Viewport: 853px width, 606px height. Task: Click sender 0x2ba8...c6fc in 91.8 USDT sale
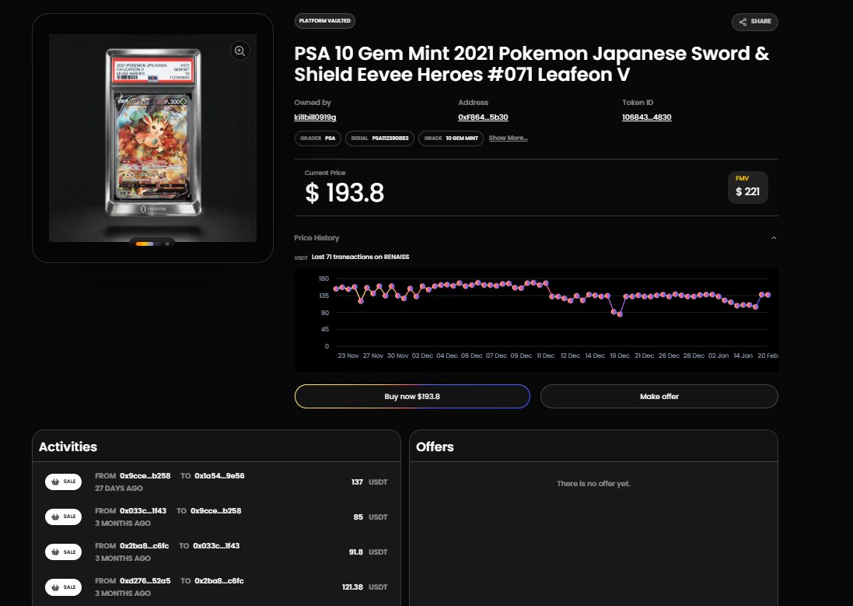tap(144, 545)
